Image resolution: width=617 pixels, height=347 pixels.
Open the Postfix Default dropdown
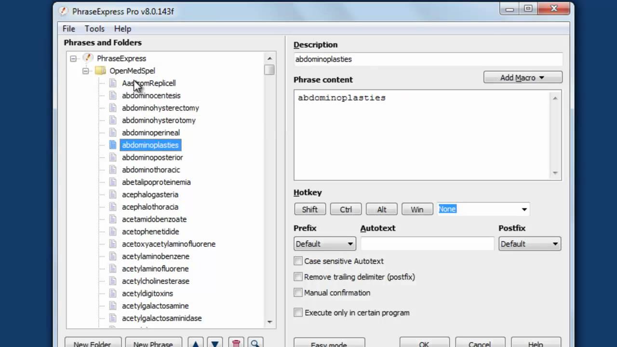tap(530, 244)
